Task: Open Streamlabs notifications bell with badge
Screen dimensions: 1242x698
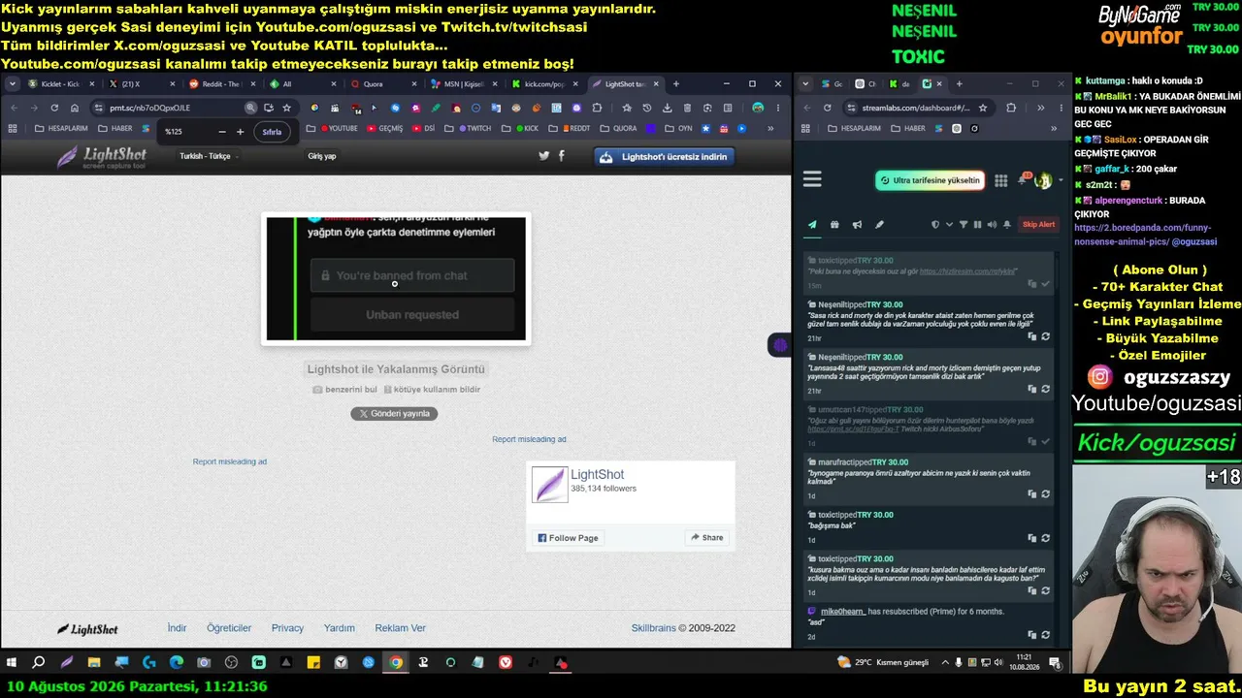Action: tap(1025, 179)
